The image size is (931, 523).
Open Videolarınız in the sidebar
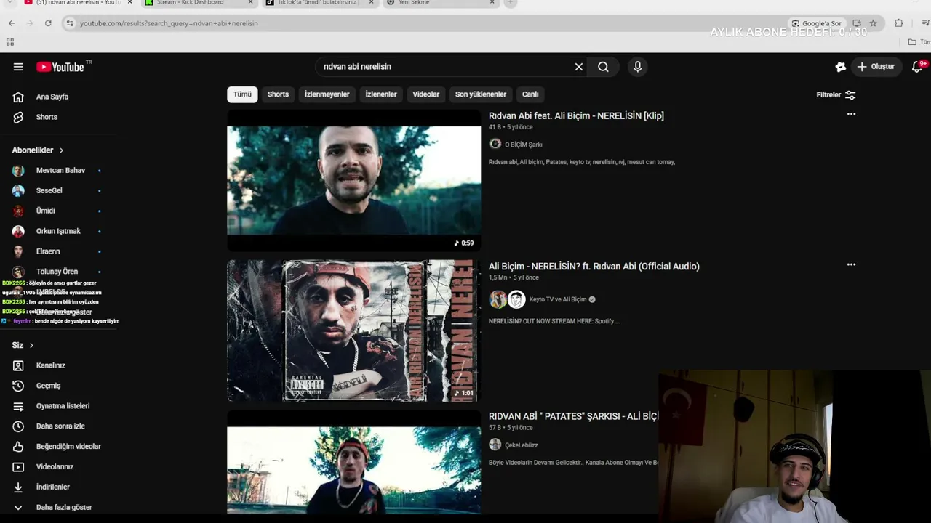tap(55, 467)
